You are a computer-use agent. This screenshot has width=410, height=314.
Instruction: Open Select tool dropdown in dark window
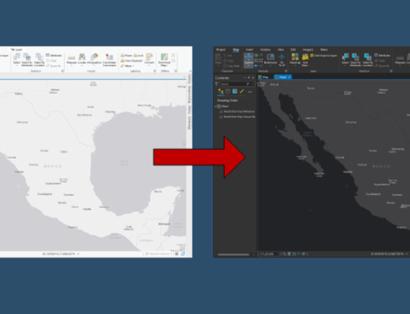pos(345,66)
